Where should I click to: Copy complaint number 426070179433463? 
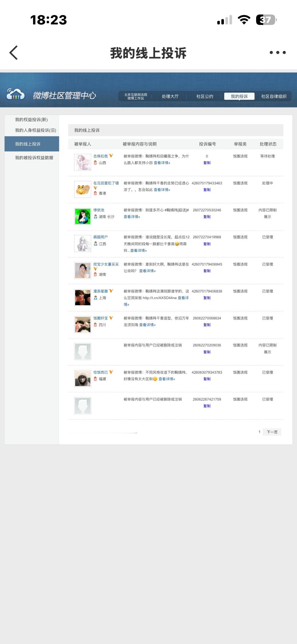pyautogui.click(x=207, y=190)
